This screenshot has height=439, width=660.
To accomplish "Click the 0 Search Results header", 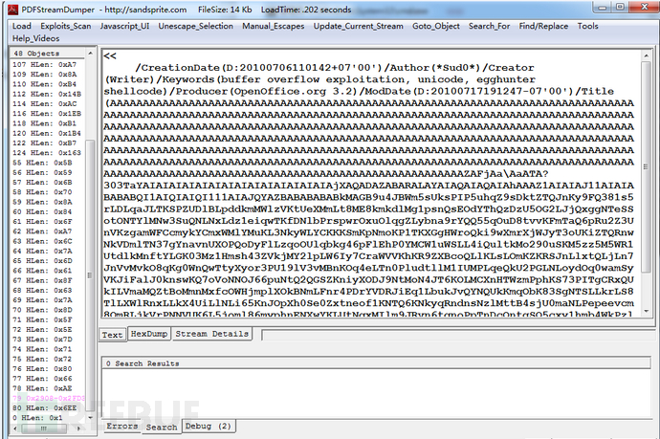I will pos(376,363).
